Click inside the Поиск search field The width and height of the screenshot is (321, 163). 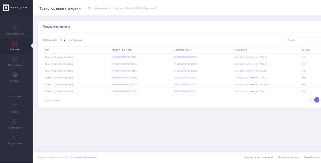308,40
